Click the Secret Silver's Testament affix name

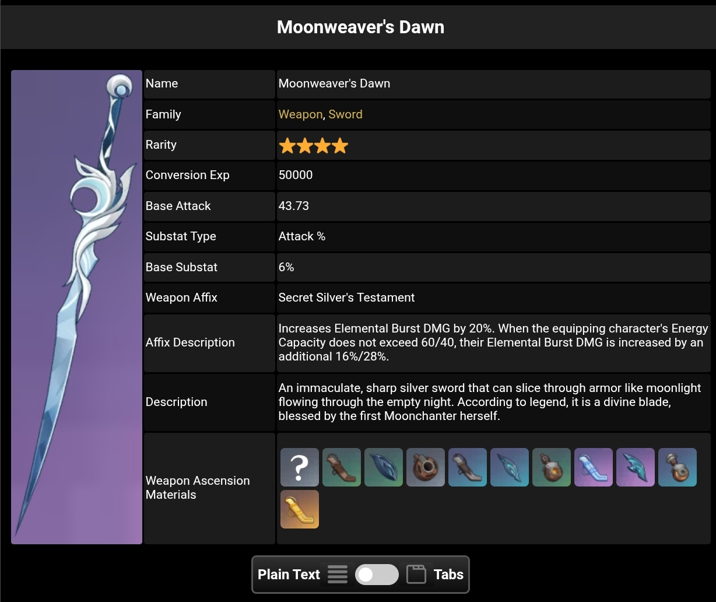pyautogui.click(x=346, y=297)
